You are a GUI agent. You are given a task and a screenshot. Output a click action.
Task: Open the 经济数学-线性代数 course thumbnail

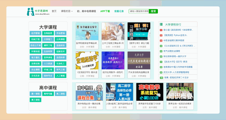point(113,60)
